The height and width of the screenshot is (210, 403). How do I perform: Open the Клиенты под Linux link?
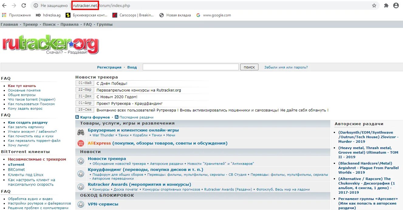coord(26,175)
